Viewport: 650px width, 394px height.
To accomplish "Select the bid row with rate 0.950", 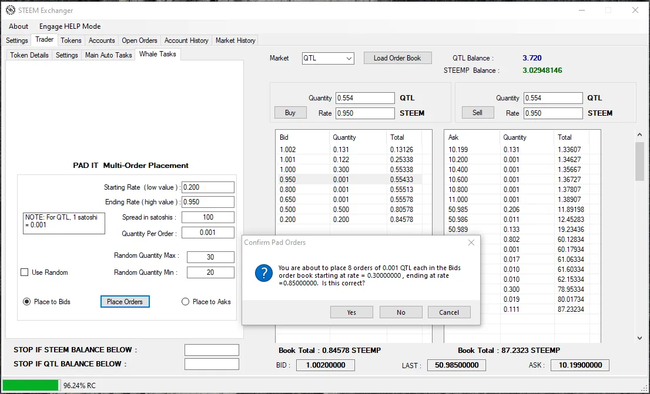I will (x=350, y=180).
